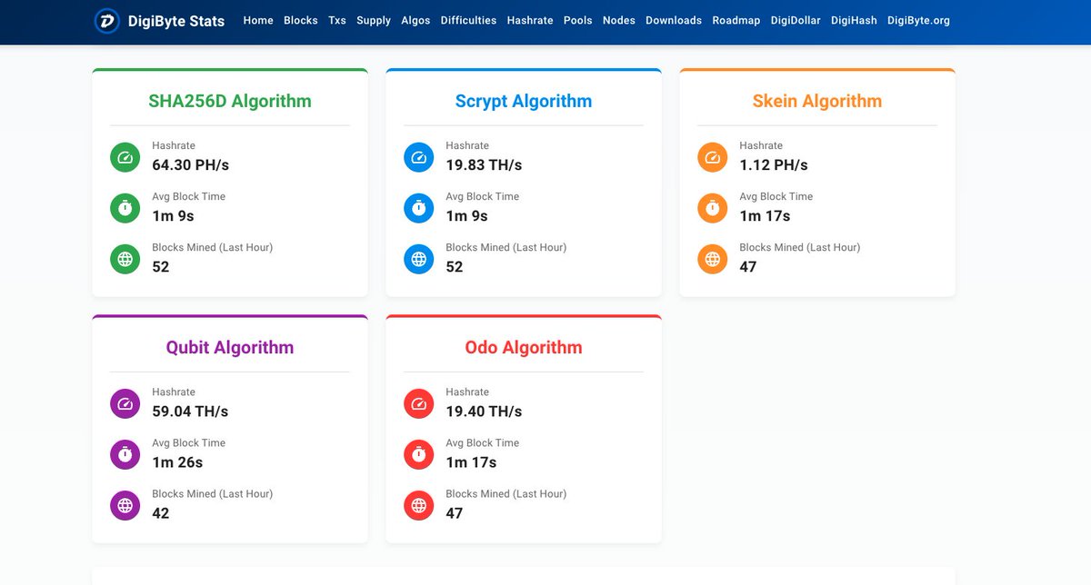Click the Skein blocks mined globe icon
Image resolution: width=1091 pixels, height=585 pixels.
click(713, 259)
